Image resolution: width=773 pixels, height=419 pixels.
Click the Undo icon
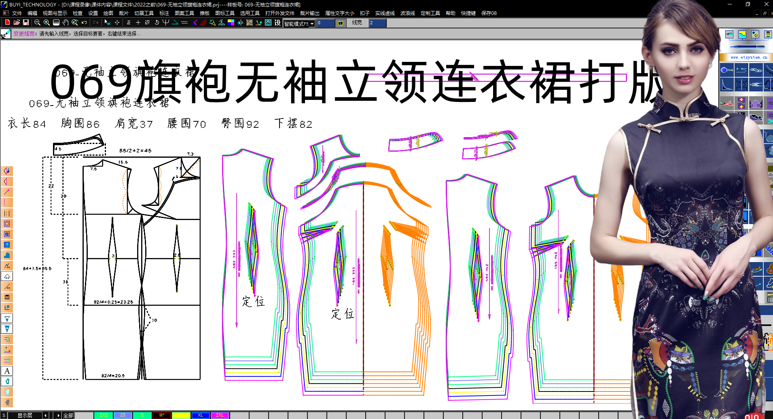84,23
